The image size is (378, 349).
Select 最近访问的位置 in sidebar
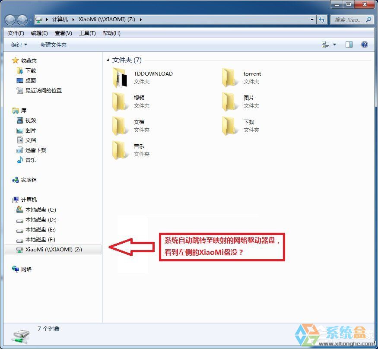pos(39,90)
